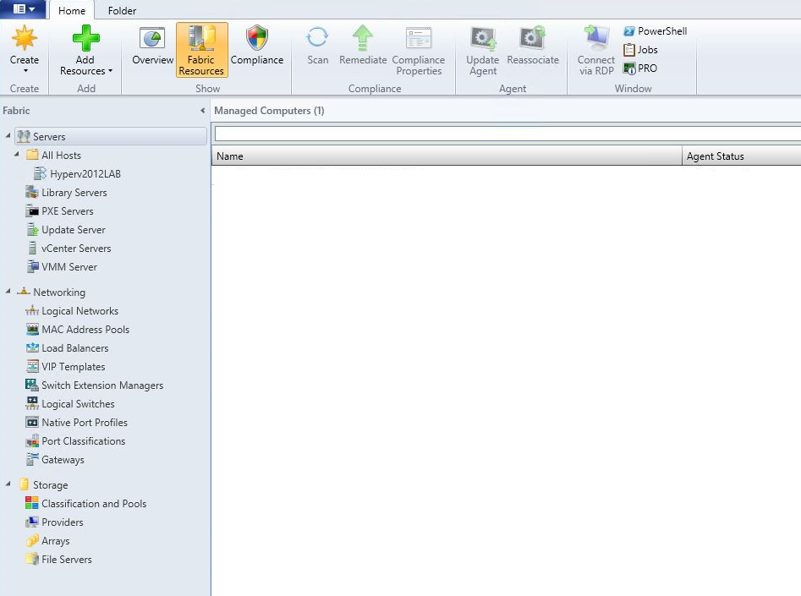Switch to the Folder ribbon tab
Viewport: 801px width, 596px height.
pos(122,11)
